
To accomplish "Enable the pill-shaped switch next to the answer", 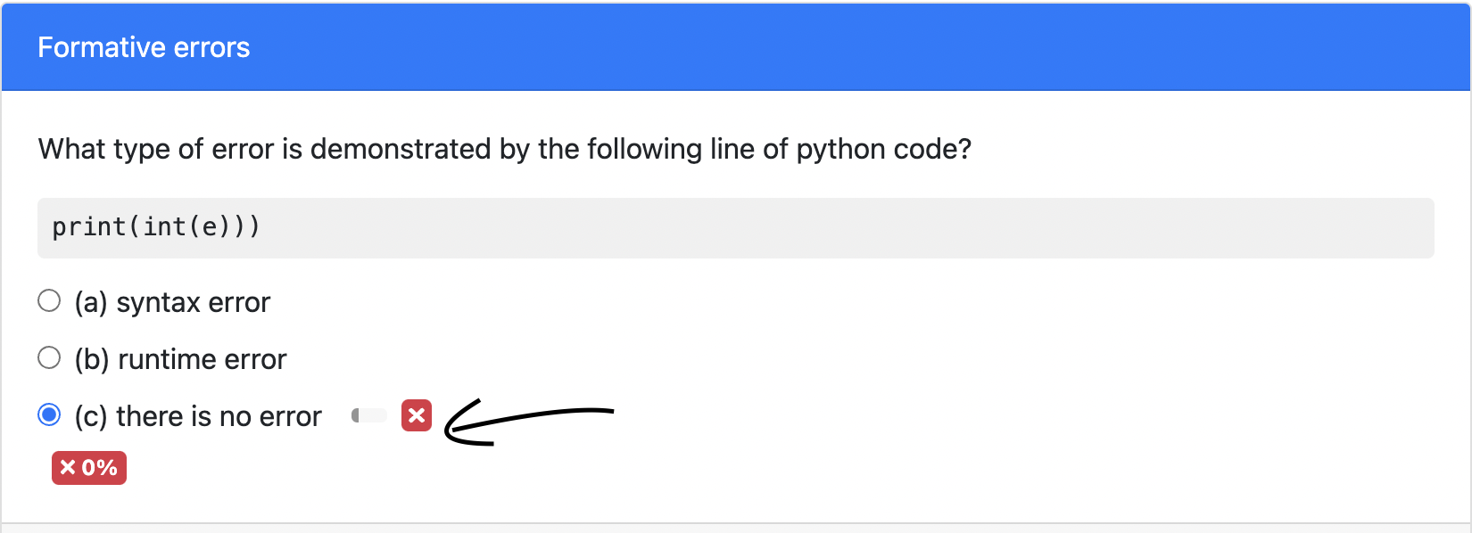I will pos(368,414).
